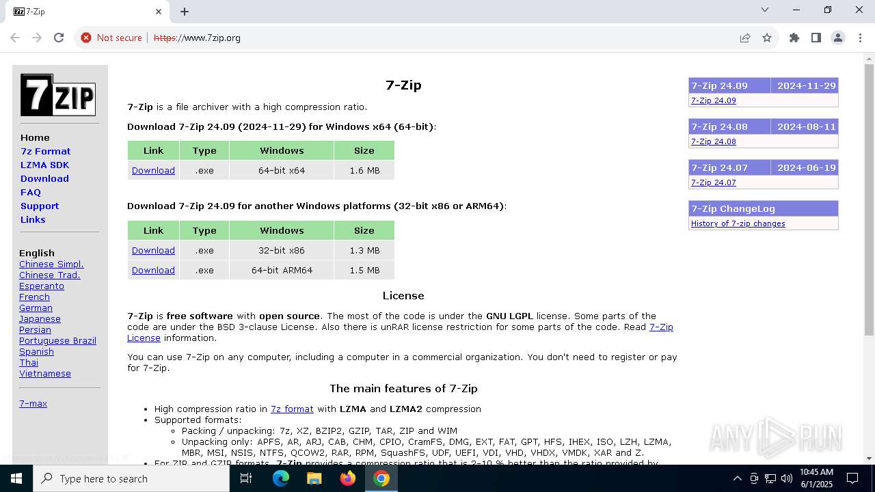875x492 pixels.
Task: Switch language to Portuguese Brazil
Action: (57, 340)
